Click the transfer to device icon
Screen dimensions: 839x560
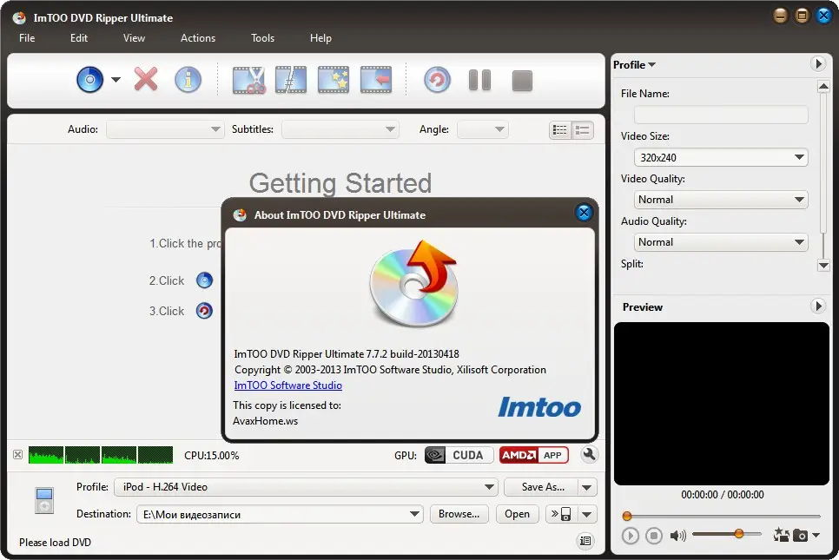(561, 514)
